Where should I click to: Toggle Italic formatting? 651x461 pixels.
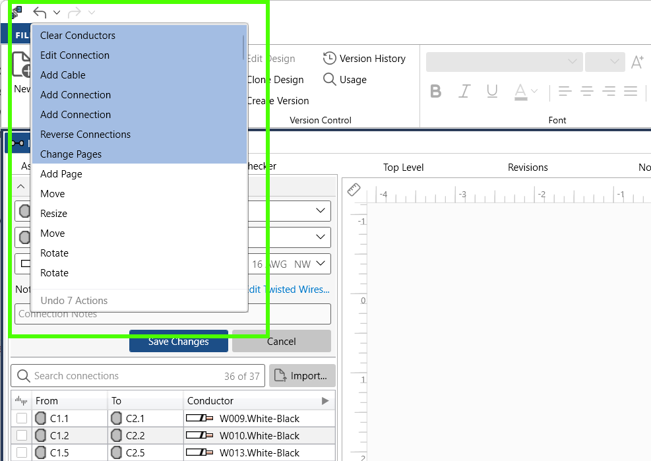464,91
